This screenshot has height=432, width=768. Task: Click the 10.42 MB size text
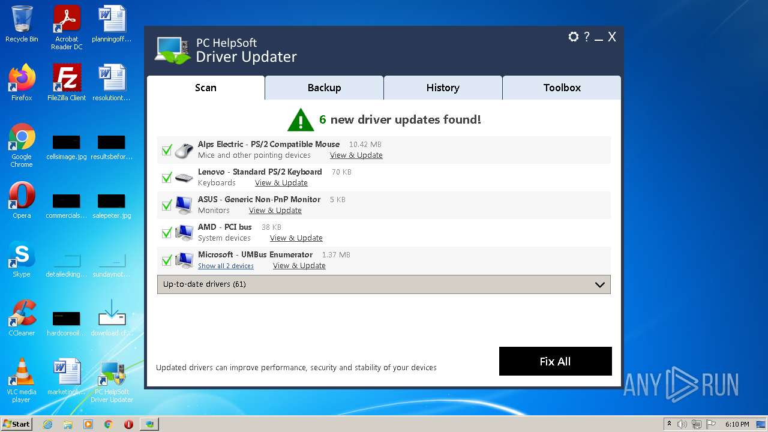365,145
